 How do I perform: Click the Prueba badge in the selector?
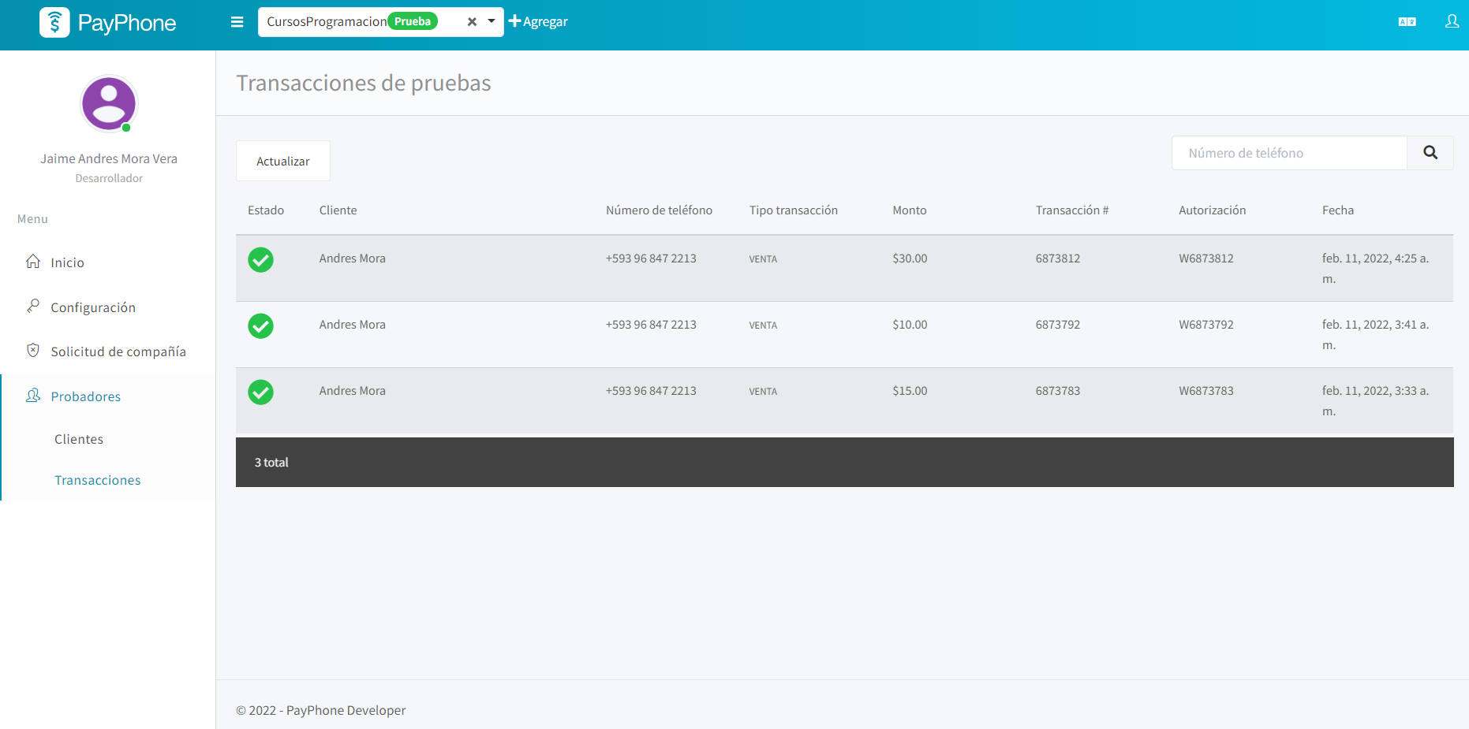[x=413, y=21]
